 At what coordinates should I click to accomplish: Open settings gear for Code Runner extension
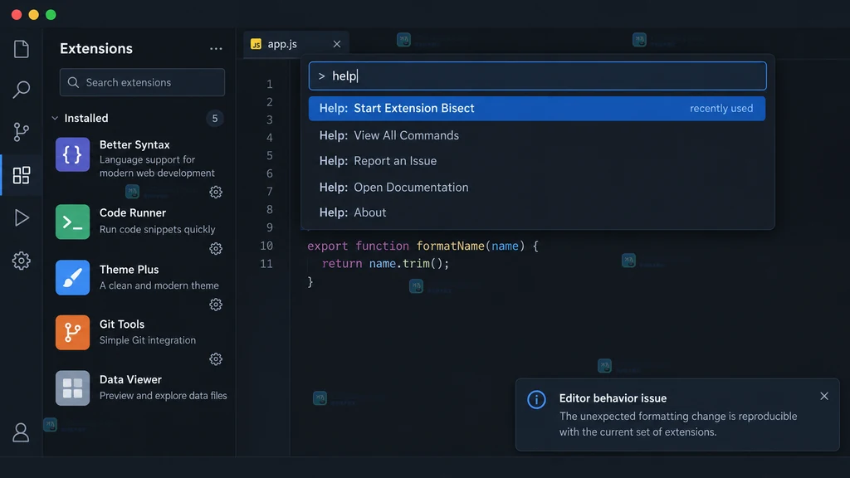click(x=216, y=248)
